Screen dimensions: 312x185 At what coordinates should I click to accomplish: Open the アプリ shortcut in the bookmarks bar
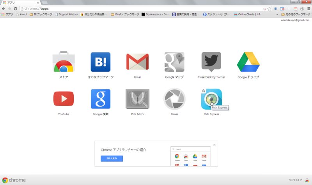tap(7, 14)
